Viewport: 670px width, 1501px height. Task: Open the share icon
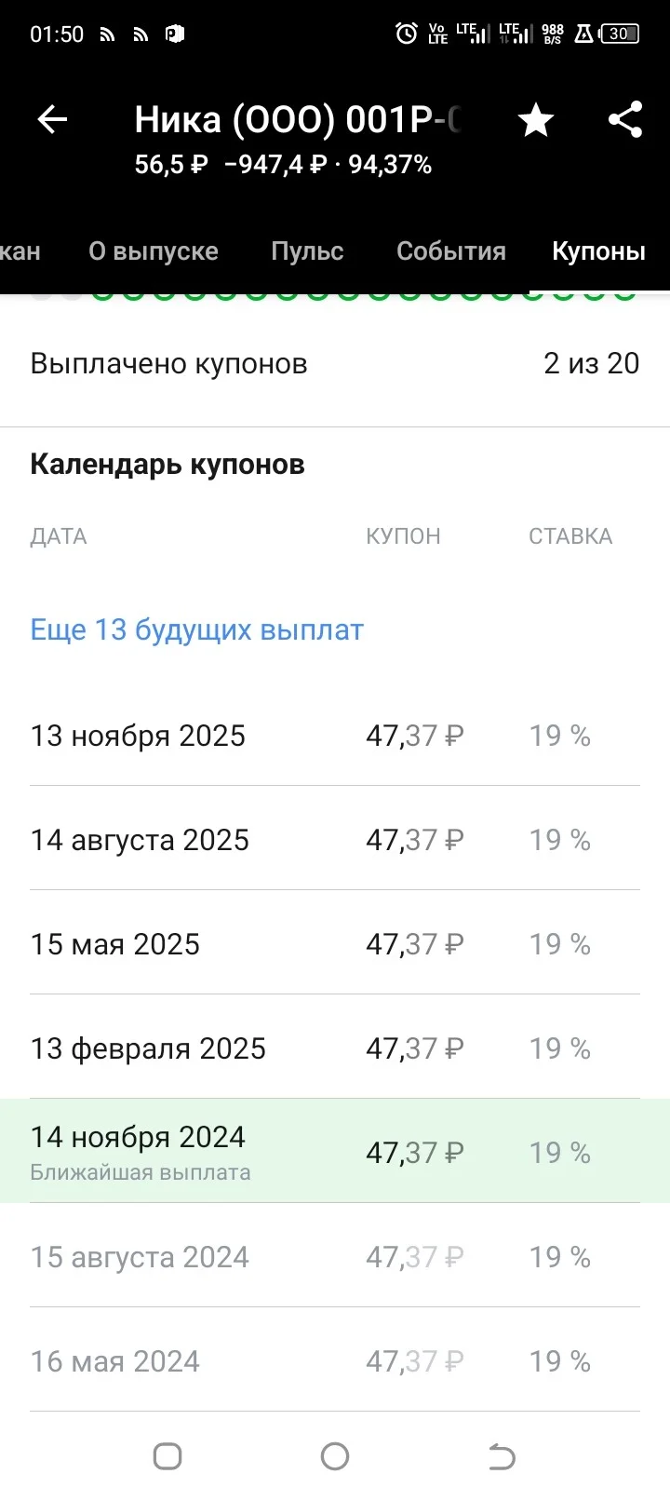[x=625, y=119]
